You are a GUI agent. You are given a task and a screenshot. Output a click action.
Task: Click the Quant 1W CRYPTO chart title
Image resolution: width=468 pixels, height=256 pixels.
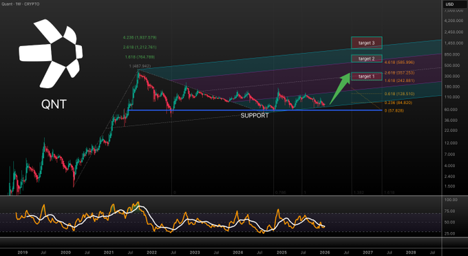coord(21,4)
